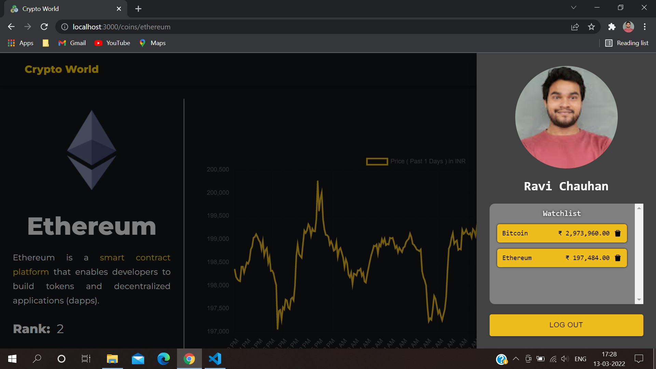
Task: Click the Crypto World logo title
Action: [x=61, y=69]
